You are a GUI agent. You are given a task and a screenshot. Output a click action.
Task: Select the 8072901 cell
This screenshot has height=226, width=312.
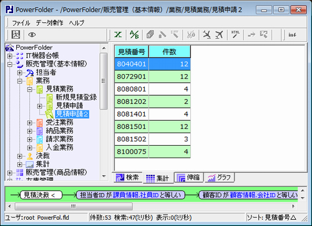[x=132, y=77]
